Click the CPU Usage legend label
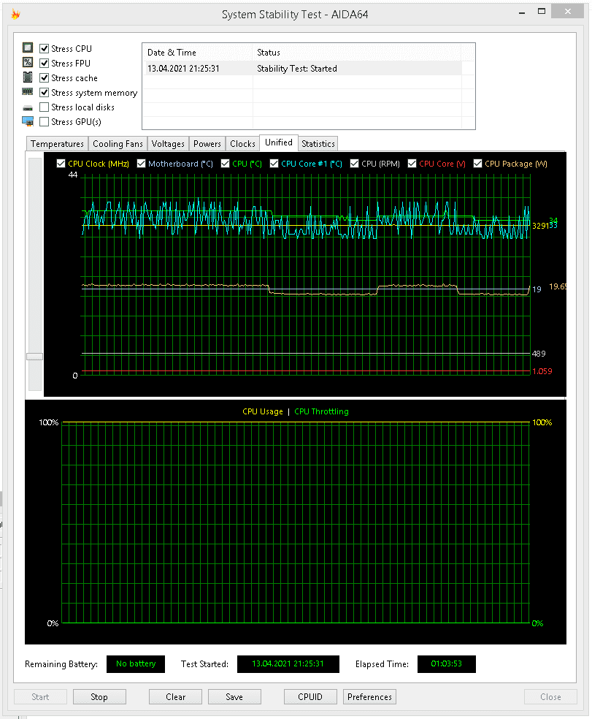The image size is (592, 719). coord(263,412)
